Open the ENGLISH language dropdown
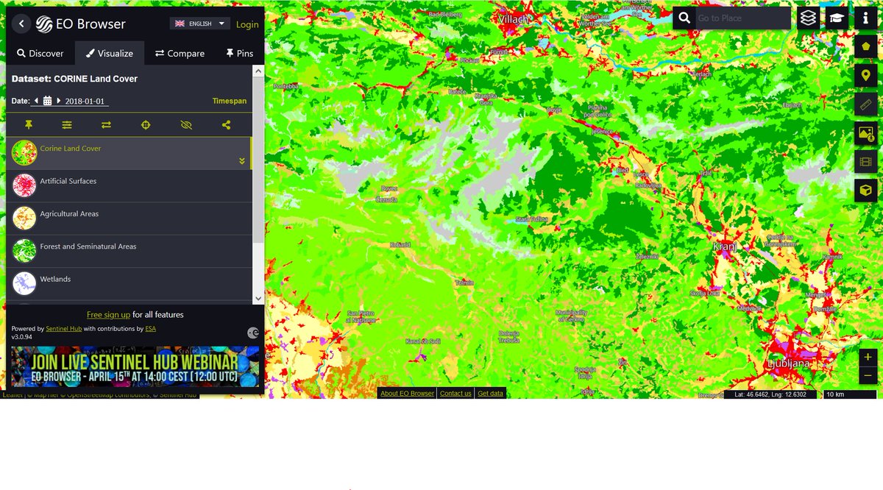Viewport: 883px width, 490px height. (x=199, y=23)
